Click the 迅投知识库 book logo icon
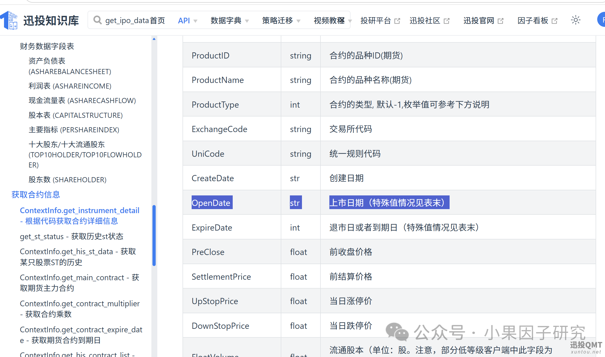The height and width of the screenshot is (357, 605). (x=9, y=20)
